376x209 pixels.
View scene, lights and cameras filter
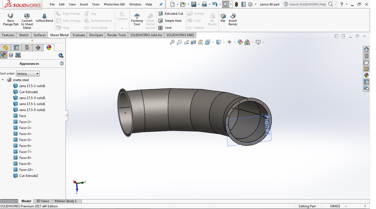click(x=18, y=55)
